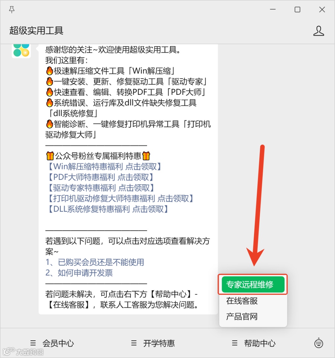Open Win解压缩特惠福利 link
This screenshot has width=335, height=358.
pos(105,166)
